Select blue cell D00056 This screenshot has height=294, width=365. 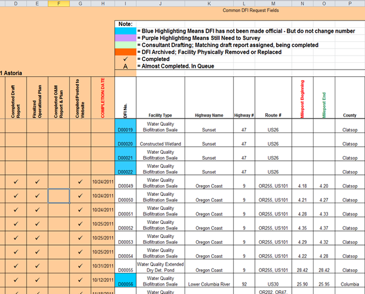point(125,280)
